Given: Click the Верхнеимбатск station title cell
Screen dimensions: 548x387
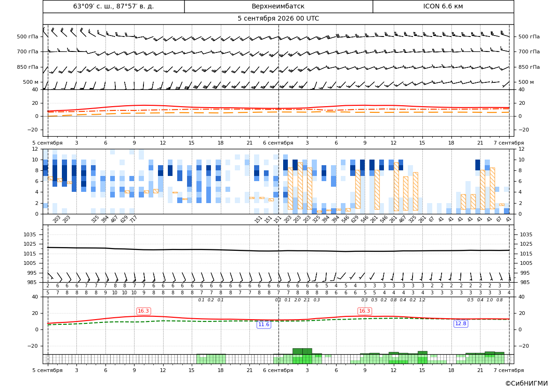Looking at the screenshot, I should 278,6.
